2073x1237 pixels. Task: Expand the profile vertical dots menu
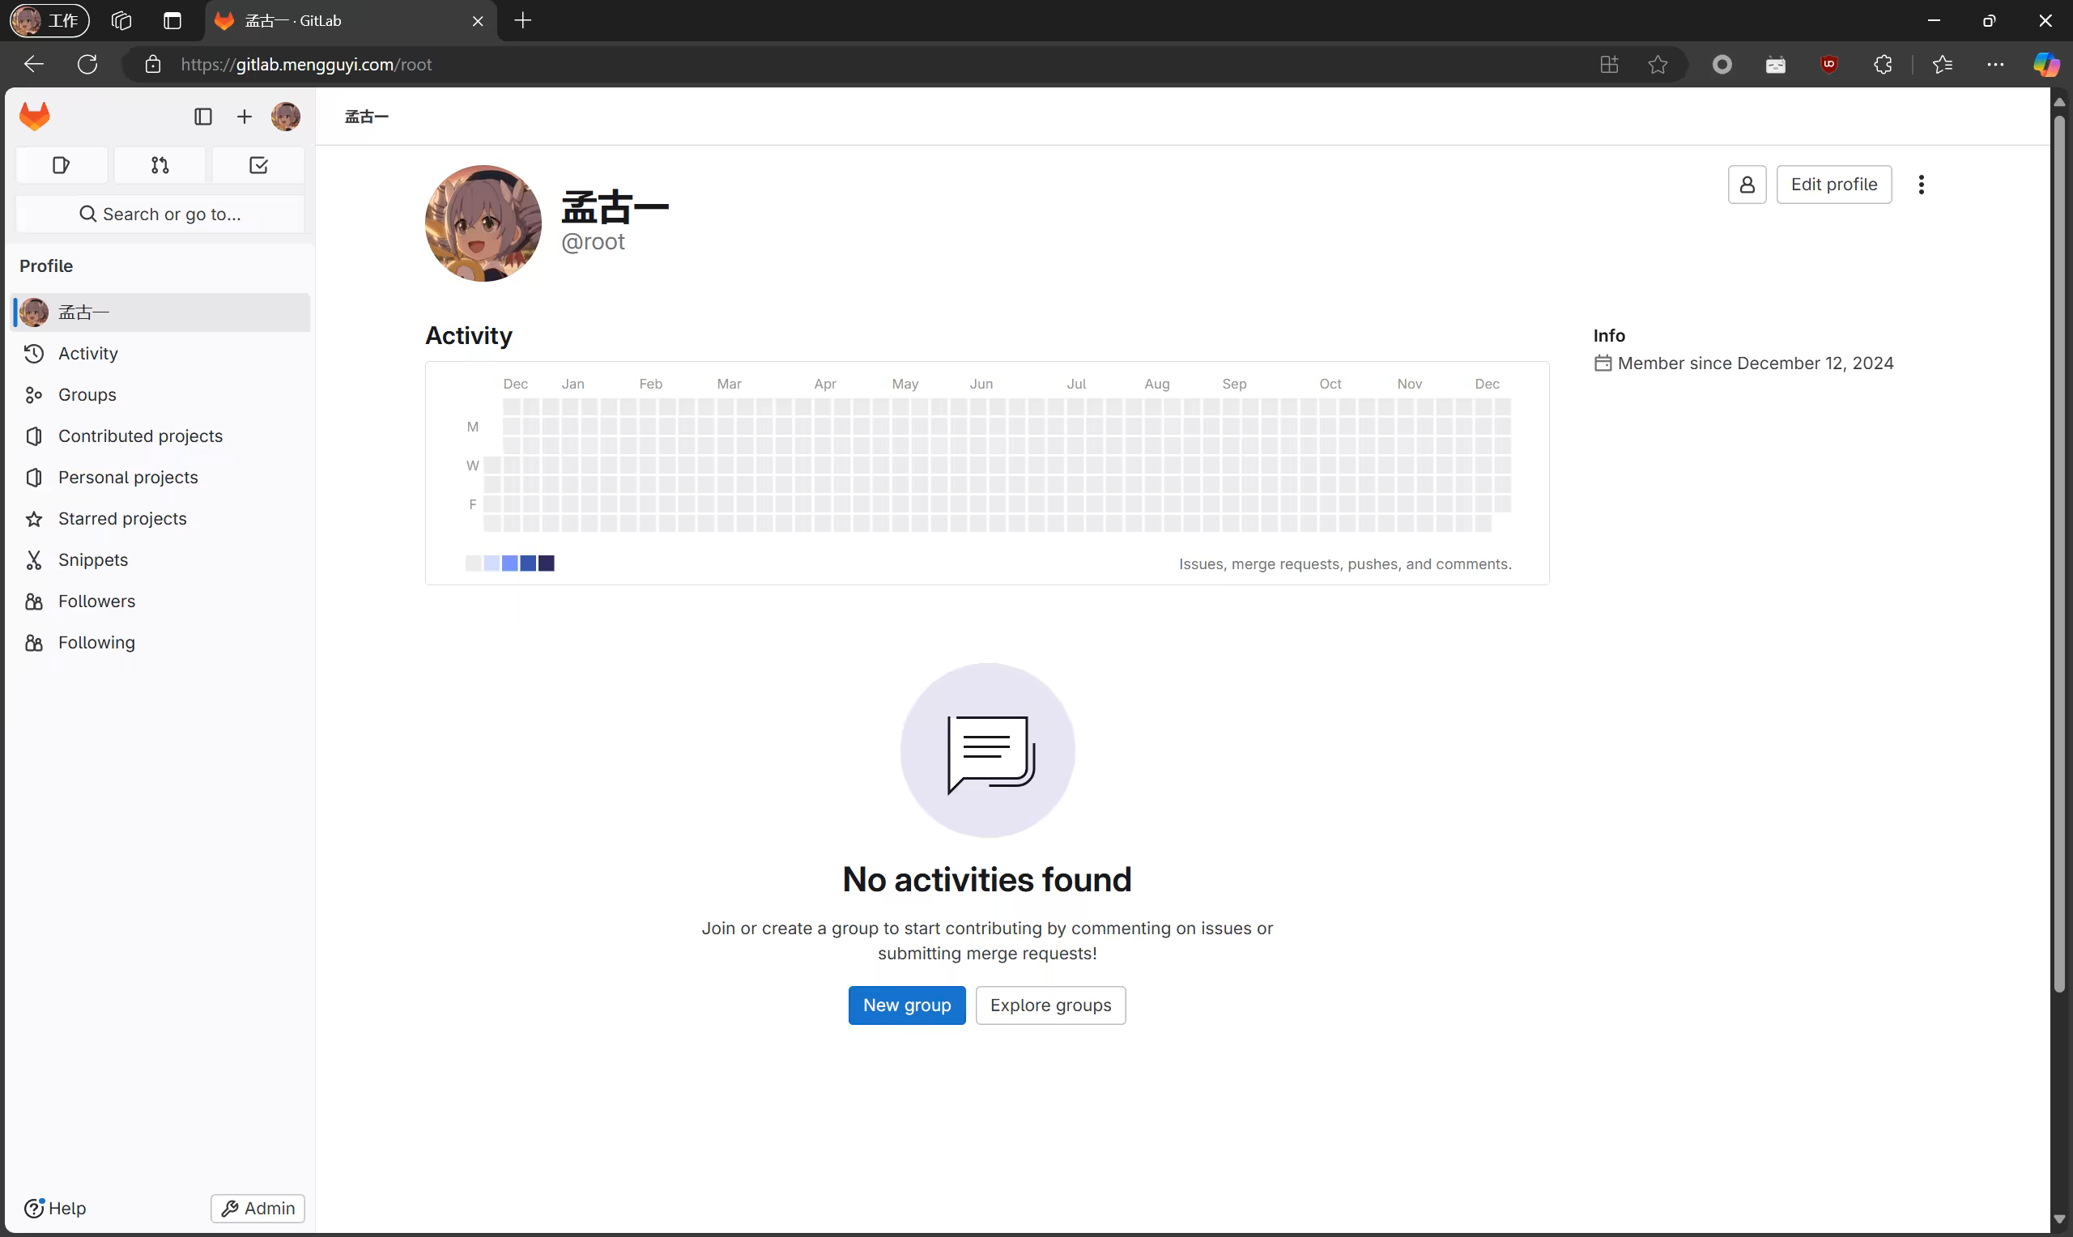1921,185
